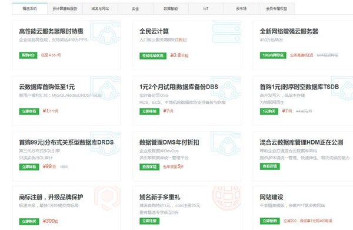Screen dimensions: 353x230
Task: Click 立即注册 under 域名新手多重礼
Action: click(x=149, y=221)
